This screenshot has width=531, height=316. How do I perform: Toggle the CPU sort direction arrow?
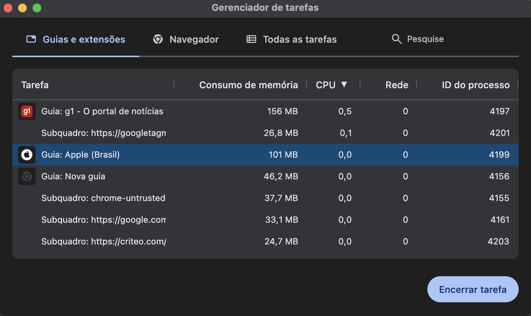pyautogui.click(x=344, y=85)
